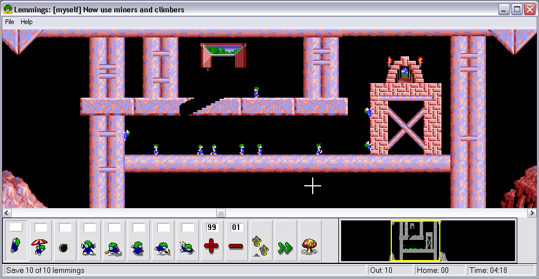Pick the Blocker skill icon
Viewport: 539px width, 279px height.
(x=89, y=241)
